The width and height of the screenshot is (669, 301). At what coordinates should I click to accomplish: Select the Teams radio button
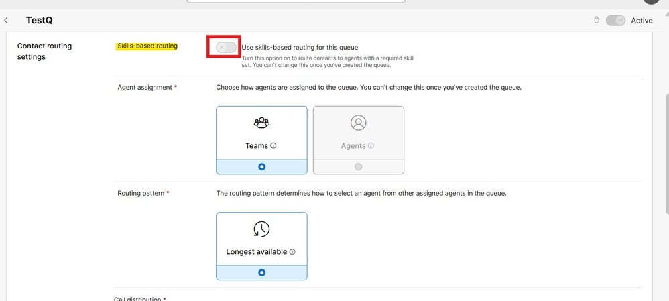261,167
